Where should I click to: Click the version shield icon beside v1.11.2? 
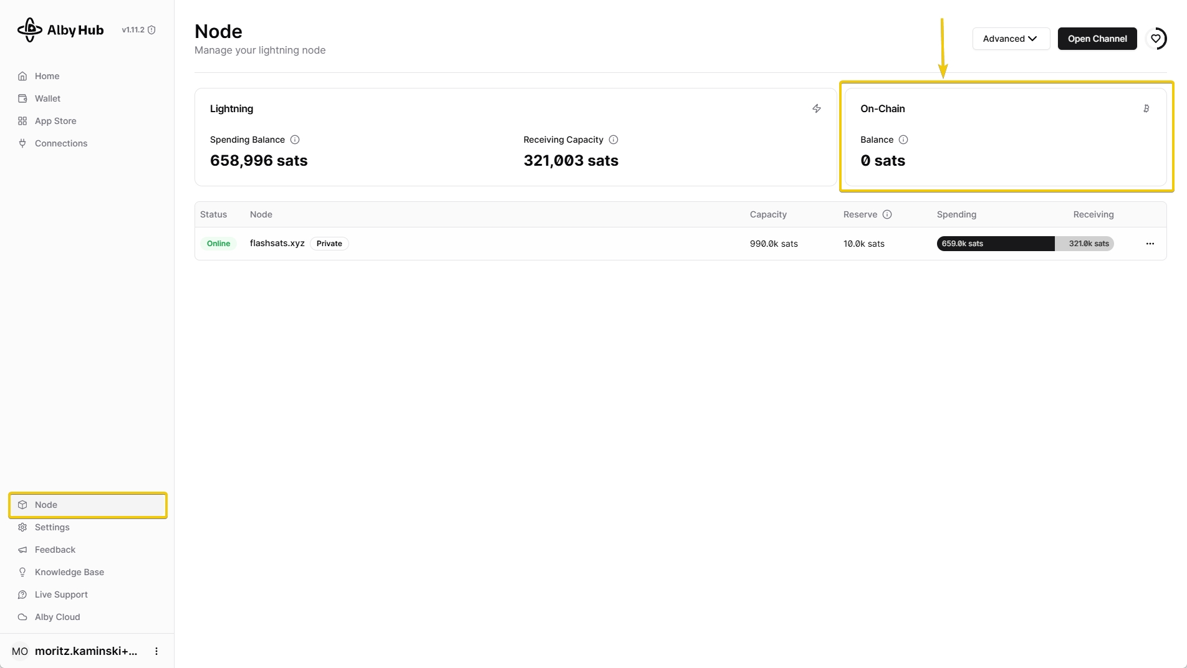pos(151,30)
